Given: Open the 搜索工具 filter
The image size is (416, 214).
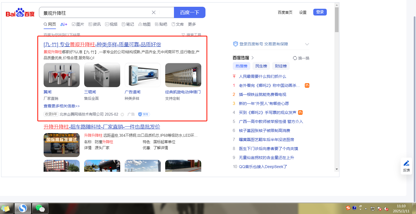Looking at the screenshot, I should coord(191,35).
